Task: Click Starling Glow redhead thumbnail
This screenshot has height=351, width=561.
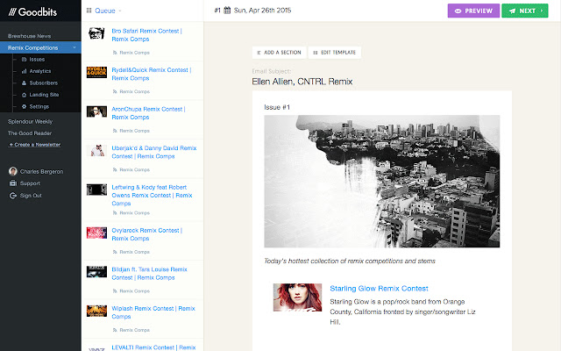Action: pyautogui.click(x=297, y=297)
